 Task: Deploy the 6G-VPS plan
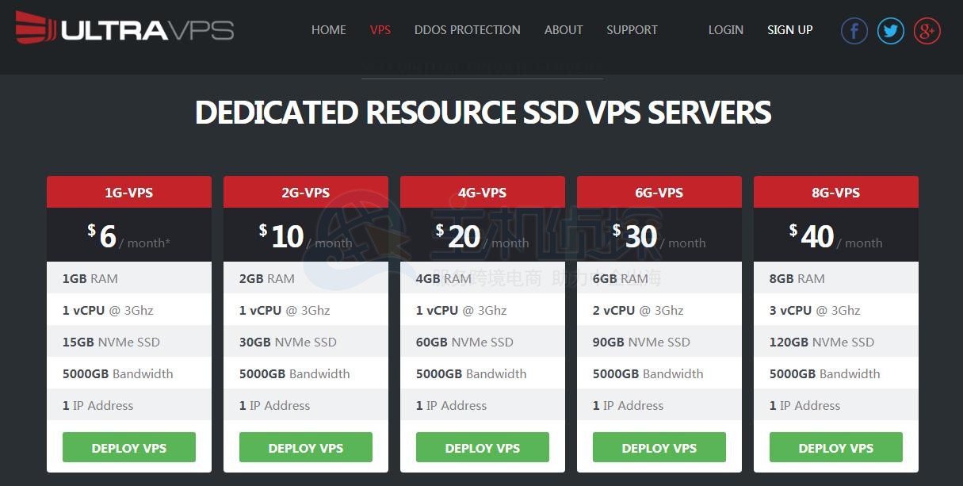(x=659, y=447)
